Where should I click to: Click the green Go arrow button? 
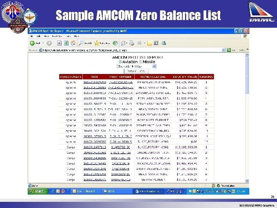coord(229,50)
